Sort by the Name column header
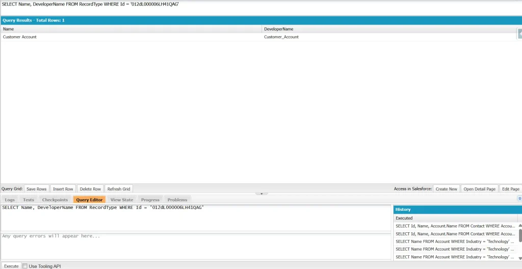Image resolution: width=522 pixels, height=269 pixels. [x=131, y=29]
